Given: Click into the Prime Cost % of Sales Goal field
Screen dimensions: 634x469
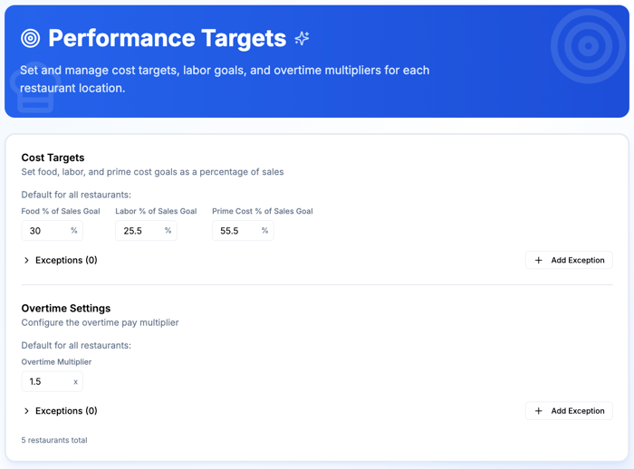Looking at the screenshot, I should (235, 231).
